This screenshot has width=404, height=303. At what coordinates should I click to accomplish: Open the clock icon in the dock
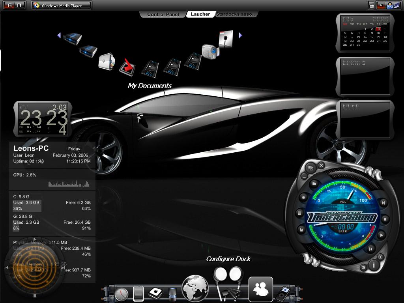click(x=122, y=294)
